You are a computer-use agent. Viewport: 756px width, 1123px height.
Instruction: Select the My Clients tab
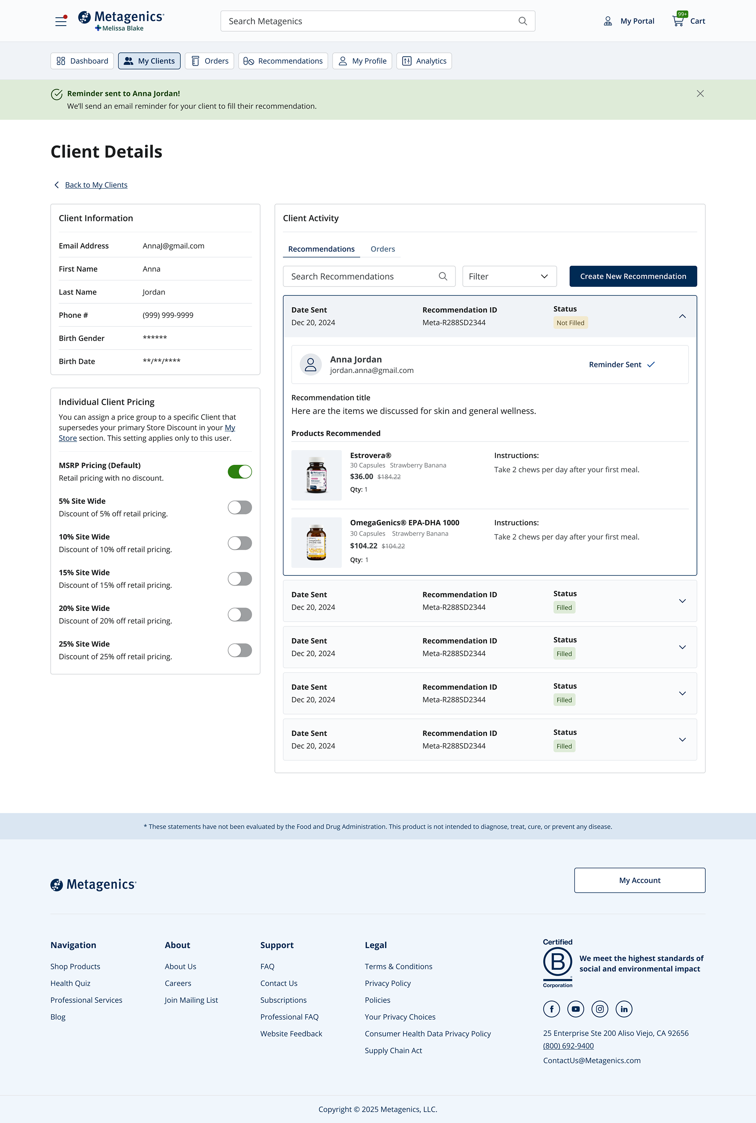pyautogui.click(x=149, y=61)
